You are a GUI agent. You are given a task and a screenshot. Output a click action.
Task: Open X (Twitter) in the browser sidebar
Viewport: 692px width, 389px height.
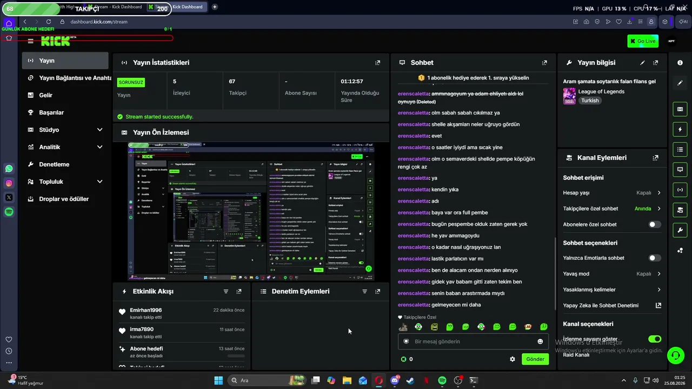pos(9,198)
